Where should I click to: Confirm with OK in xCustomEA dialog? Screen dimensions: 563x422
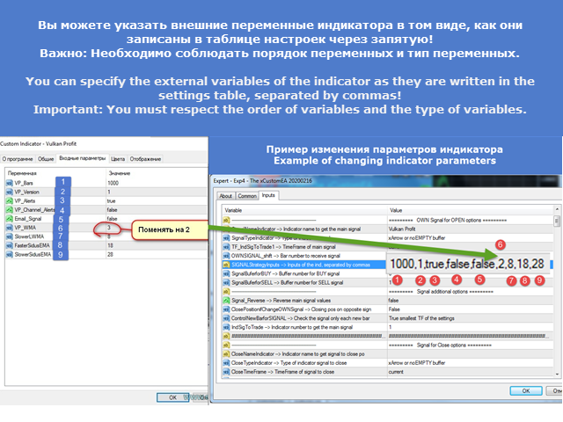pos(526,390)
